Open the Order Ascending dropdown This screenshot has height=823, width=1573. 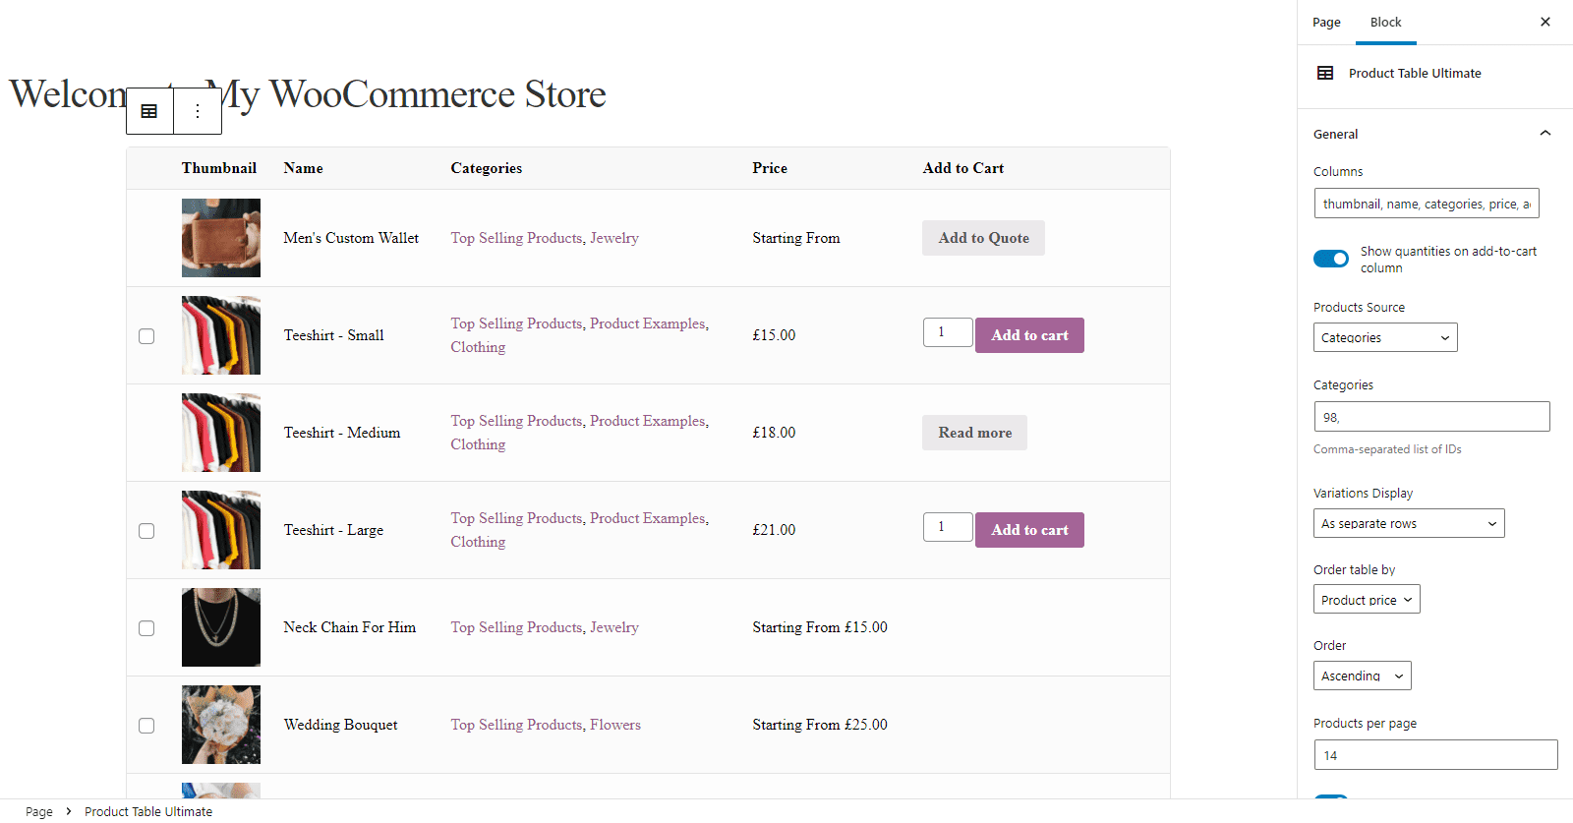(1362, 676)
